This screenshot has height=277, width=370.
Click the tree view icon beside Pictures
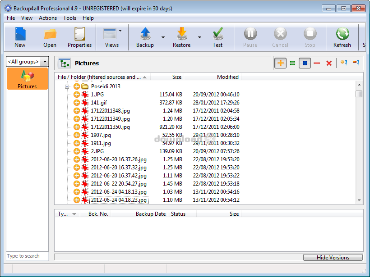64,63
